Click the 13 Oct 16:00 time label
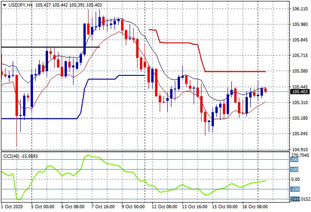 tap(195, 207)
